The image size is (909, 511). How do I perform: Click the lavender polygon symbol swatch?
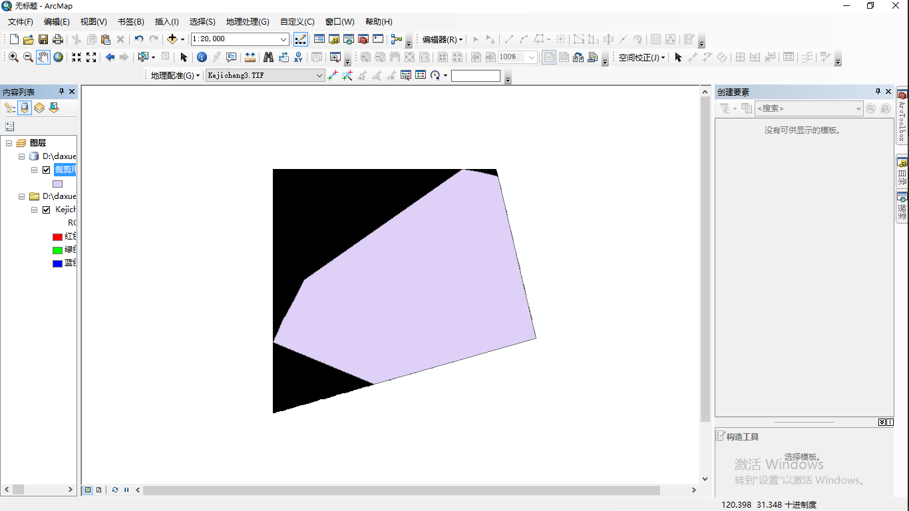click(58, 184)
